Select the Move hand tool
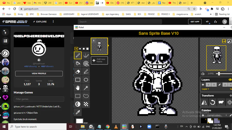 (x=78, y=88)
